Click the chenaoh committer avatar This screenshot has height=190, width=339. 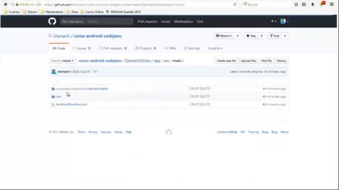[54, 72]
